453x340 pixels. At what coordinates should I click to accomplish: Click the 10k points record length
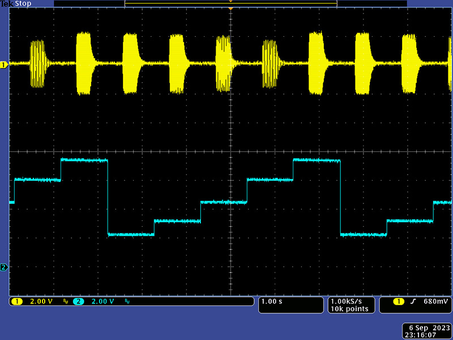(349, 309)
